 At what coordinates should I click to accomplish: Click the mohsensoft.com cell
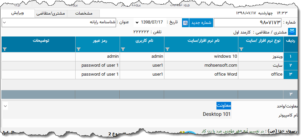pos(201,65)
